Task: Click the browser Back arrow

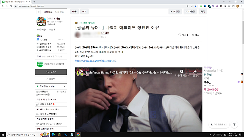Action: click(x=2, y=6)
